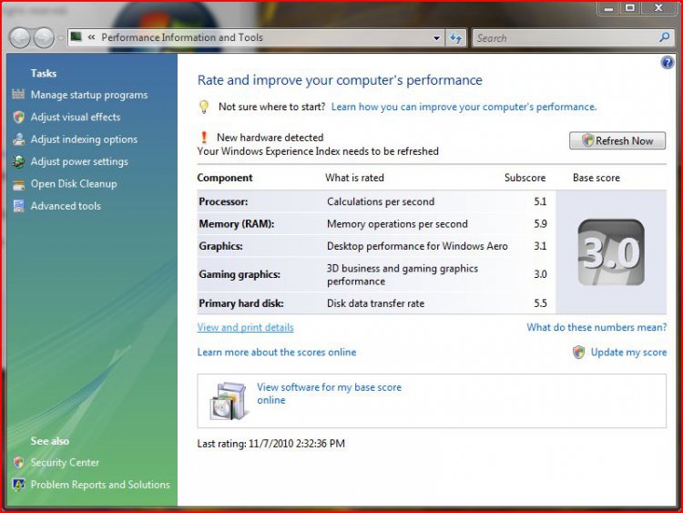The image size is (683, 513).
Task: Click the shield icon beside Adjust visual effects
Action: [18, 117]
